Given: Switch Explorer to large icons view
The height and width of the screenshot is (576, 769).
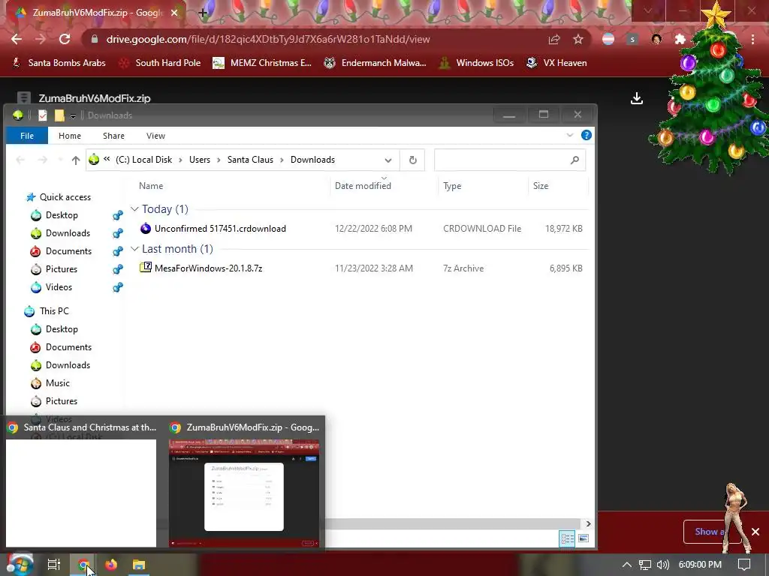Looking at the screenshot, I should 584,538.
